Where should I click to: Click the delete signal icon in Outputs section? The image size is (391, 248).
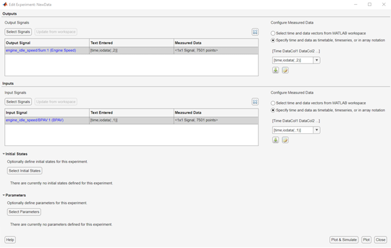[x=255, y=32]
